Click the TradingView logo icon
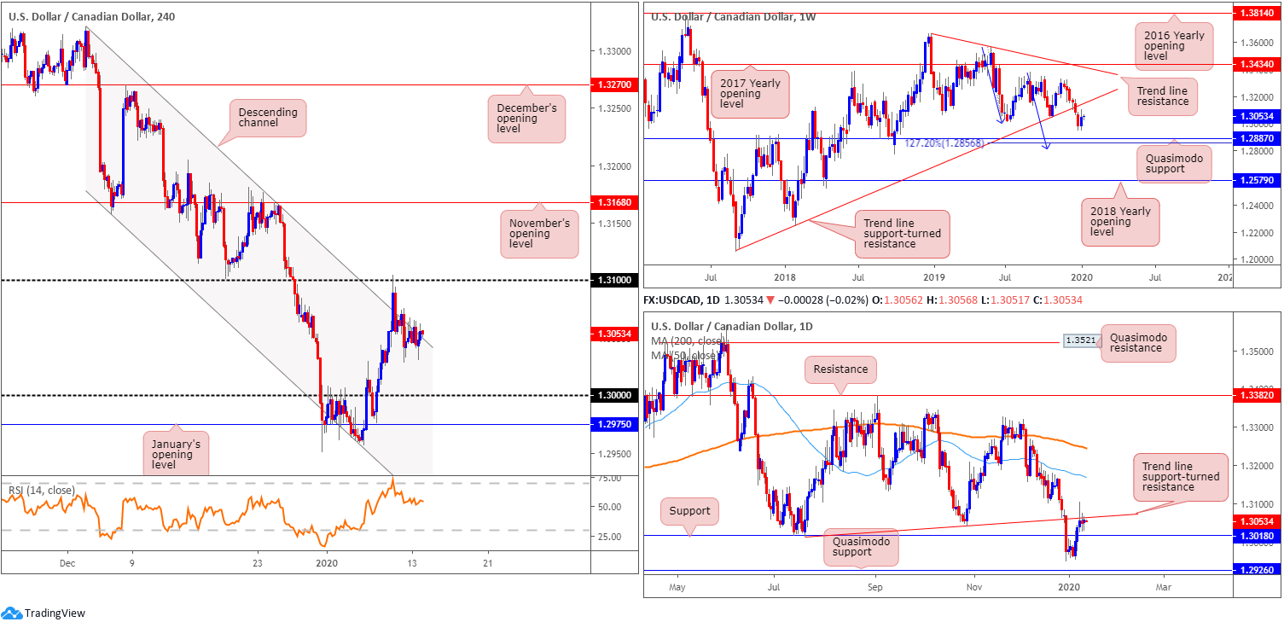The height and width of the screenshot is (622, 1284). pos(12,613)
